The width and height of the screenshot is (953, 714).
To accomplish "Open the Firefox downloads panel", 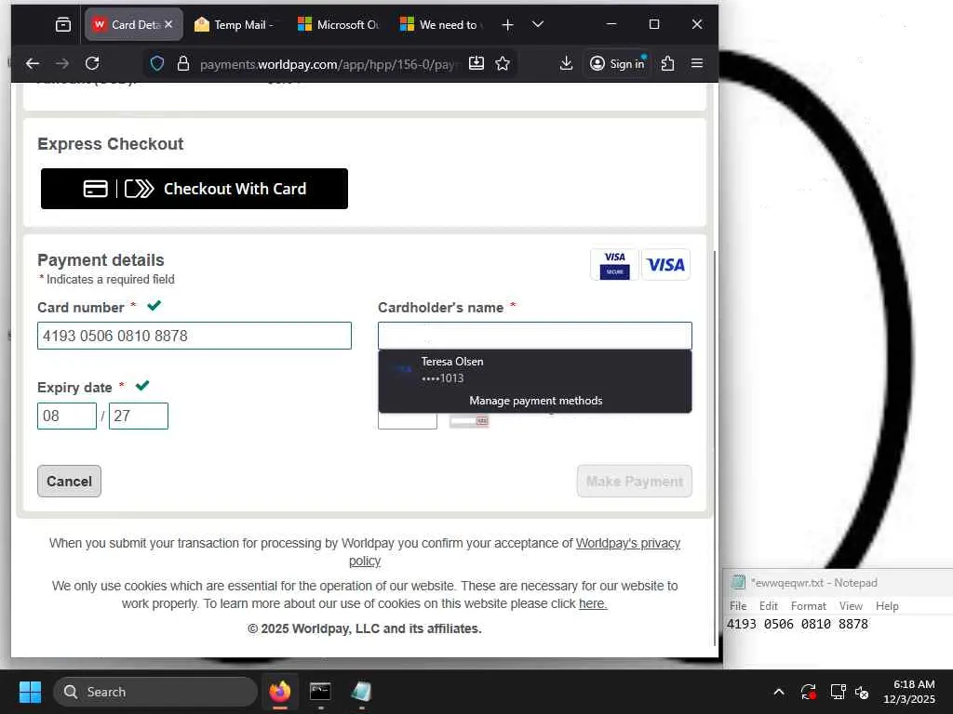I will point(566,63).
